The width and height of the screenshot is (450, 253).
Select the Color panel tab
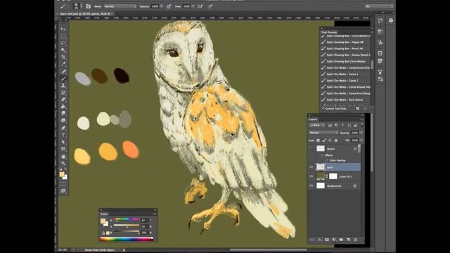click(104, 214)
